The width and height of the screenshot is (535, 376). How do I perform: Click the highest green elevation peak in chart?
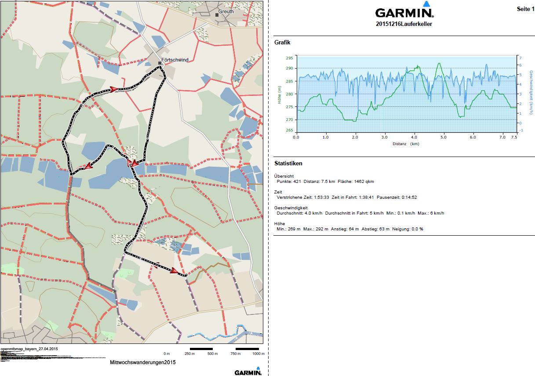click(x=439, y=63)
